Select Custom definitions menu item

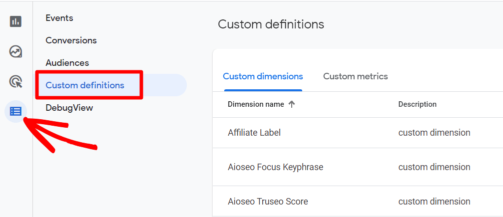tap(85, 85)
